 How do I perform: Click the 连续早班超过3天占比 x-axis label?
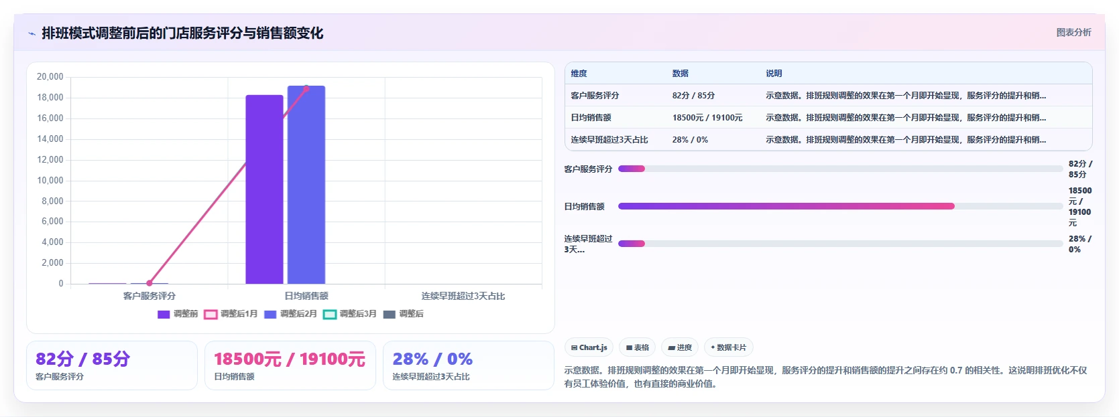coord(463,296)
